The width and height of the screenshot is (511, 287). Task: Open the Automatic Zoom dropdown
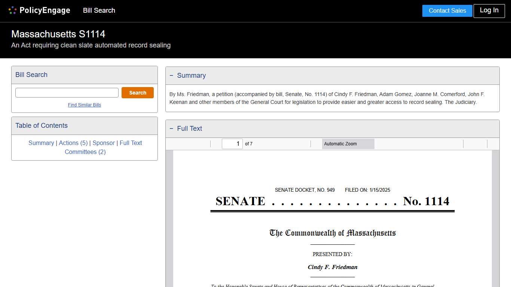pyautogui.click(x=348, y=143)
